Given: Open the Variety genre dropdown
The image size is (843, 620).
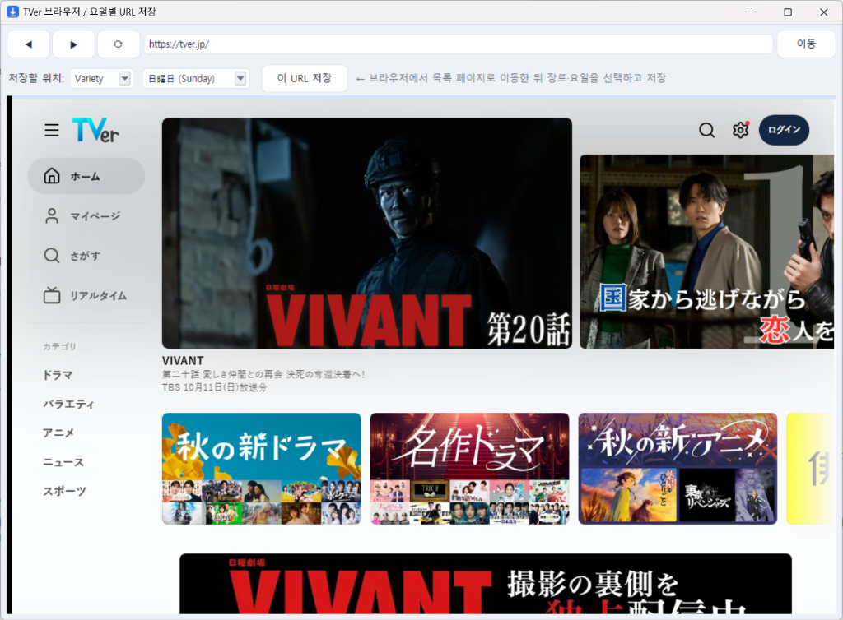Looking at the screenshot, I should 101,78.
